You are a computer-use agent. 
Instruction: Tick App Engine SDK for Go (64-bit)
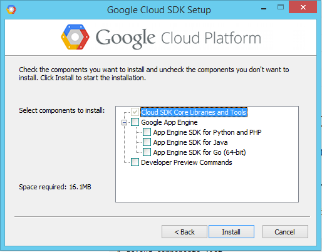(147, 152)
